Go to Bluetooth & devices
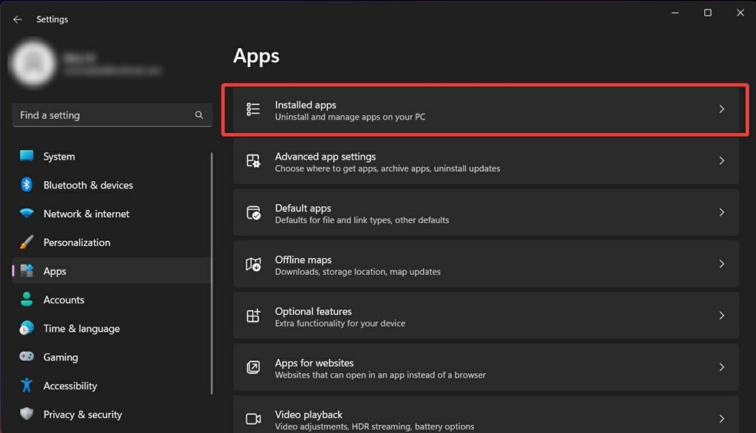The height and width of the screenshot is (433, 756). (x=89, y=185)
